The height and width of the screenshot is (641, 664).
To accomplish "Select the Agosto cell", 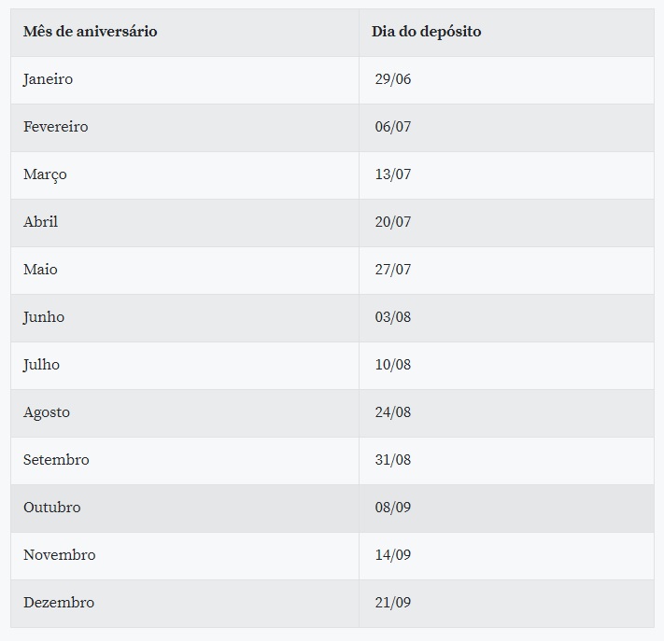I will (47, 412).
